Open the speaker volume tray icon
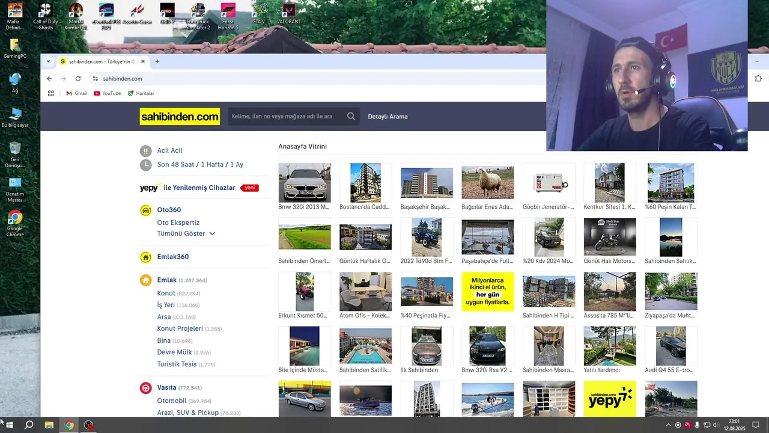Screen dimensions: 769x433 coord(716,425)
